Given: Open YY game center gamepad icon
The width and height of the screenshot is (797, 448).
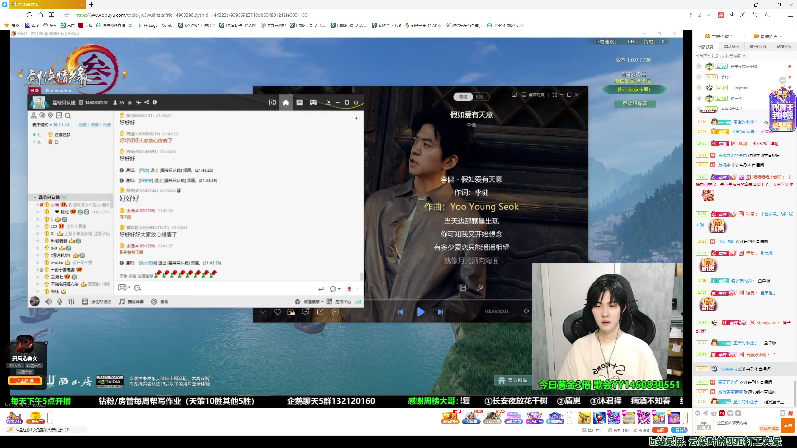Looking at the screenshot, I should coord(313,102).
